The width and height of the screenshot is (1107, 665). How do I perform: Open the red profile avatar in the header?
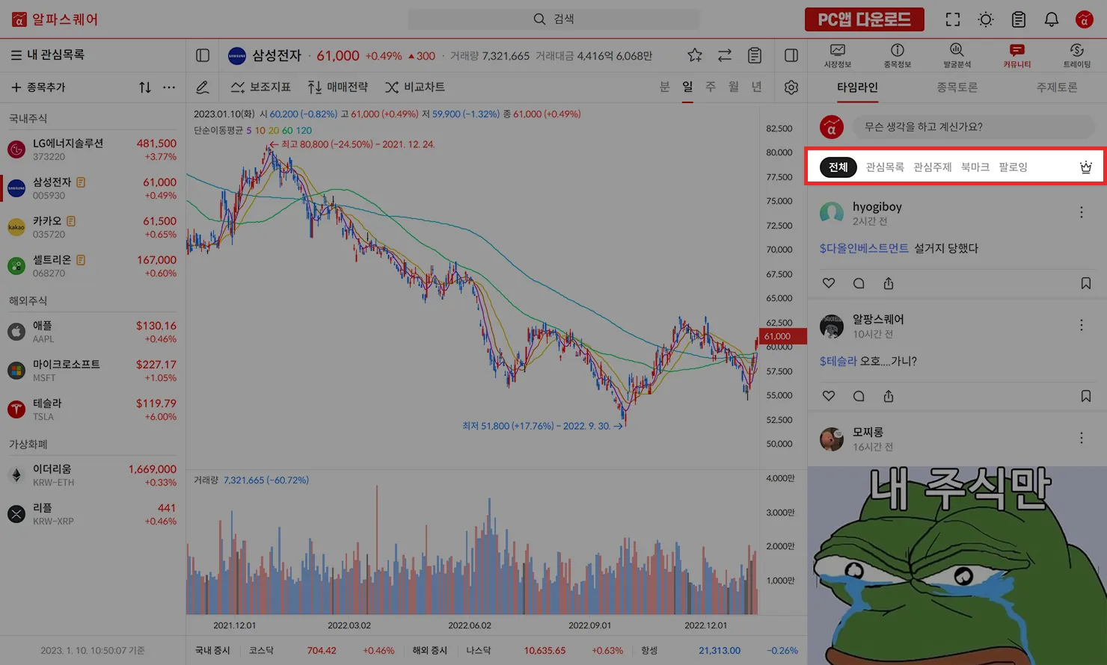pos(1085,19)
